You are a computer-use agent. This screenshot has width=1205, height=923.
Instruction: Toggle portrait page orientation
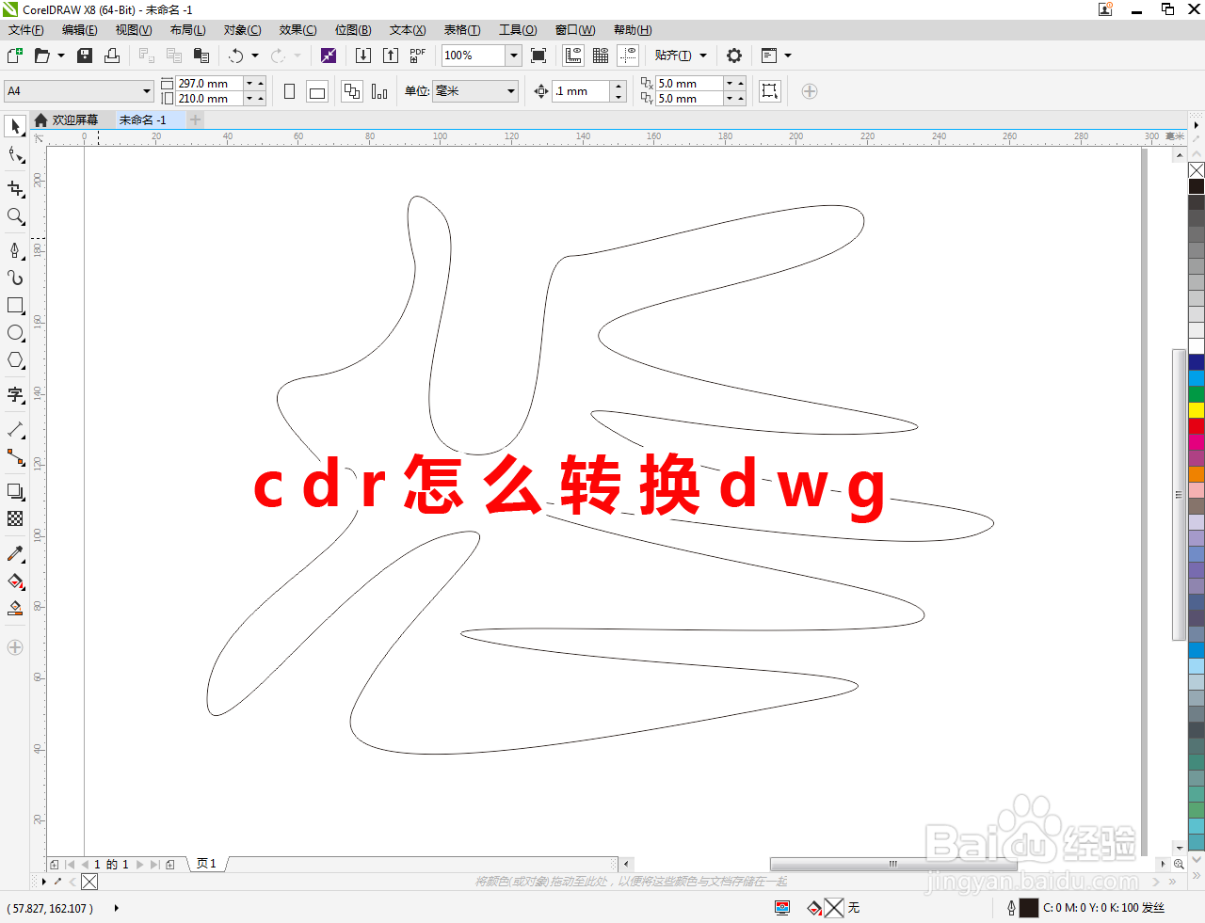click(x=289, y=90)
